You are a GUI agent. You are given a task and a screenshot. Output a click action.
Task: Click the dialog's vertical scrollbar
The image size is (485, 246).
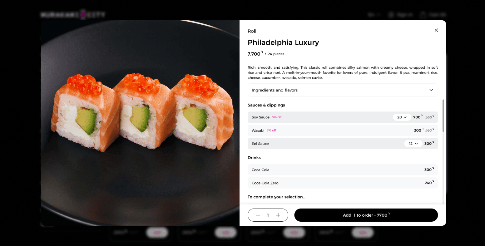pos(443,116)
